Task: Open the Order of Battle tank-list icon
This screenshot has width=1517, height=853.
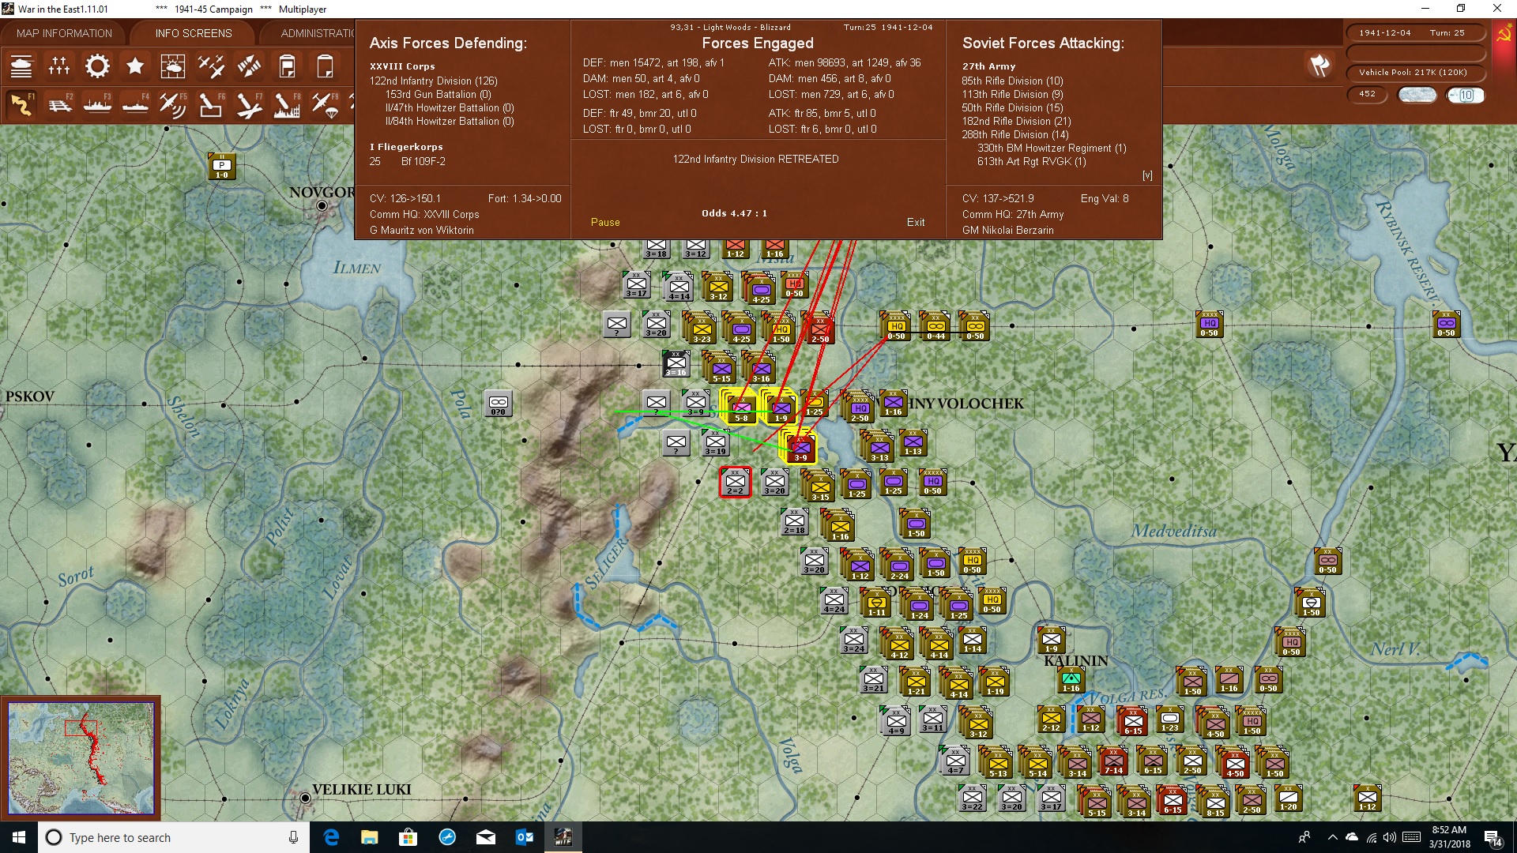Action: [x=21, y=66]
